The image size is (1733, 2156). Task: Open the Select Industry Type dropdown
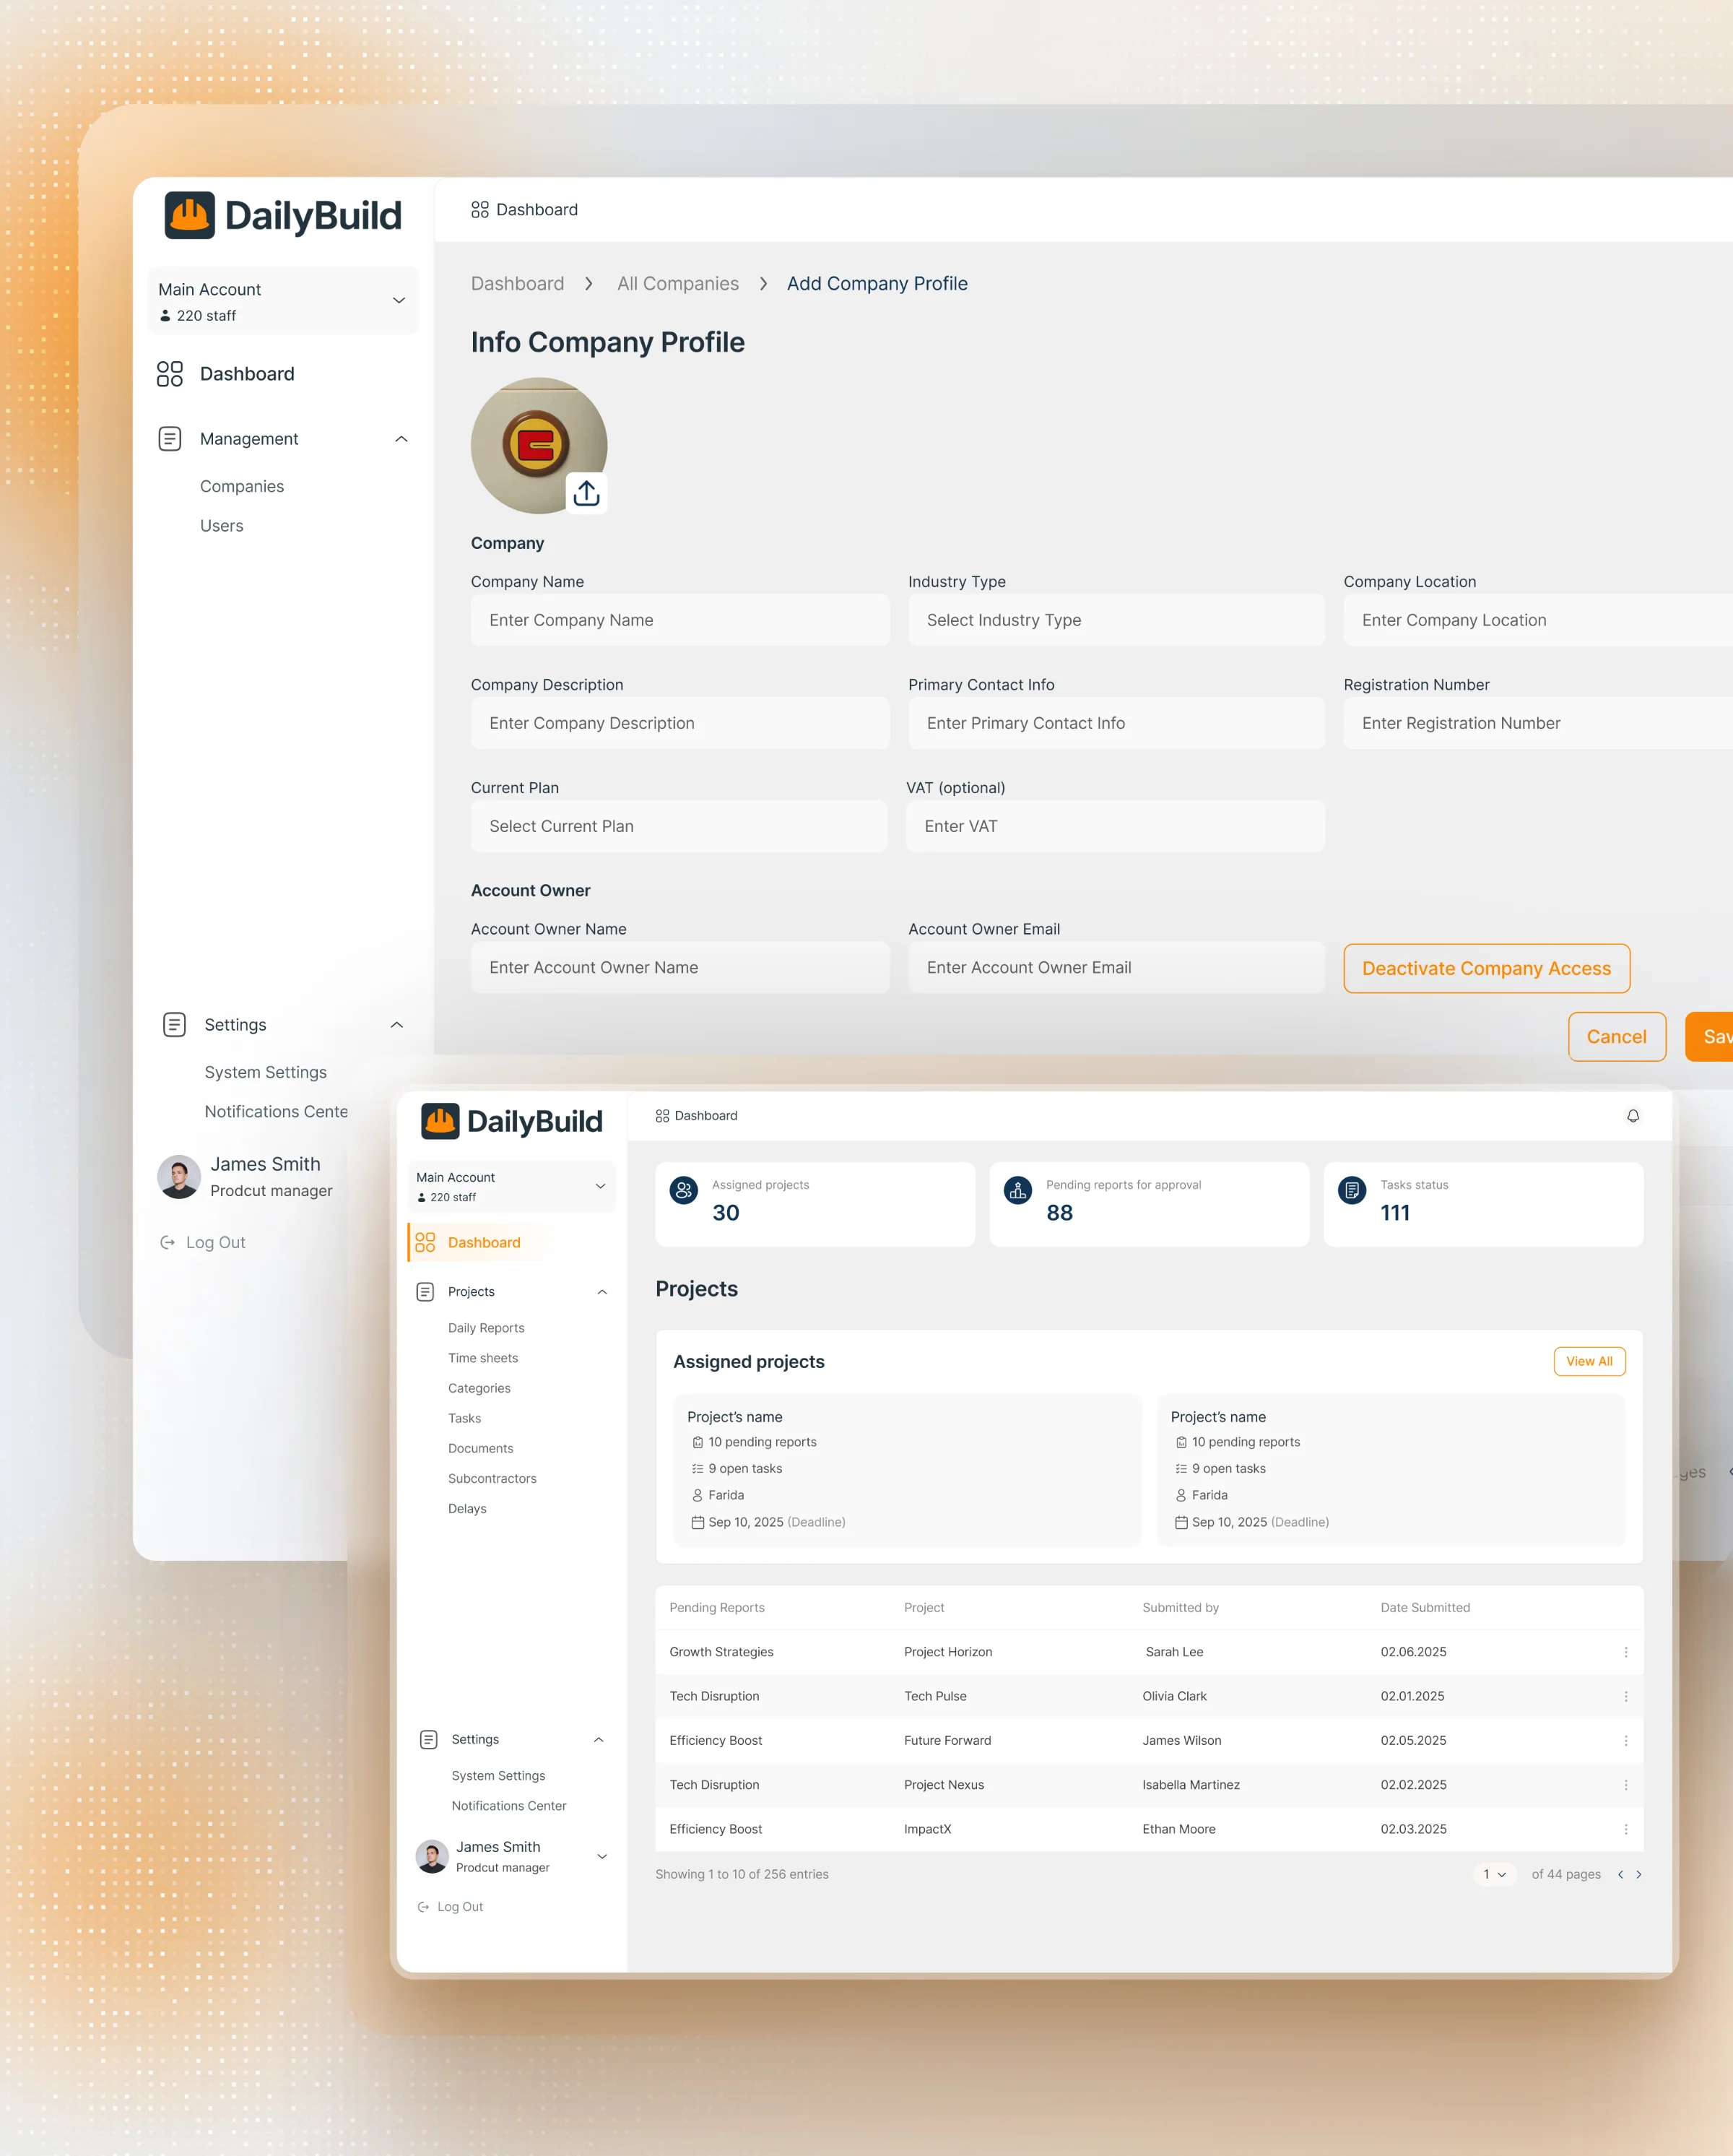click(x=1116, y=620)
